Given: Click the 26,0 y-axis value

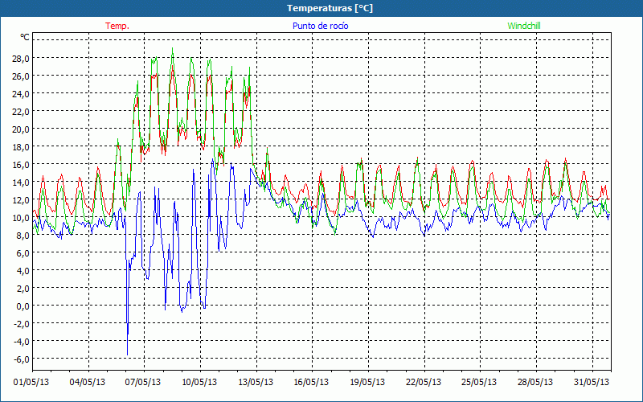Looking at the screenshot, I should 21,76.
